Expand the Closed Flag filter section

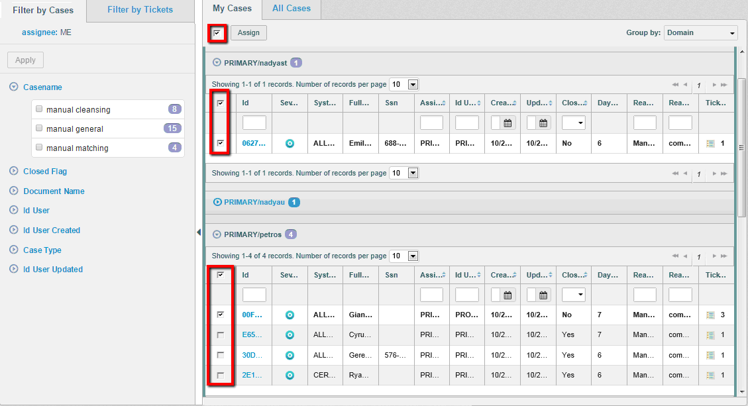pyautogui.click(x=14, y=172)
